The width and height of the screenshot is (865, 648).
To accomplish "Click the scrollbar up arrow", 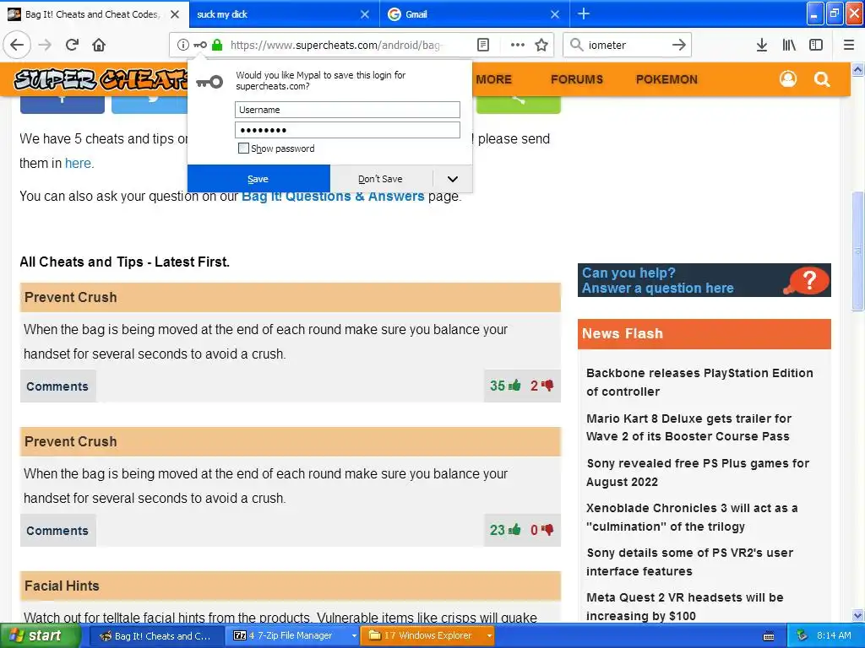I will point(858,69).
